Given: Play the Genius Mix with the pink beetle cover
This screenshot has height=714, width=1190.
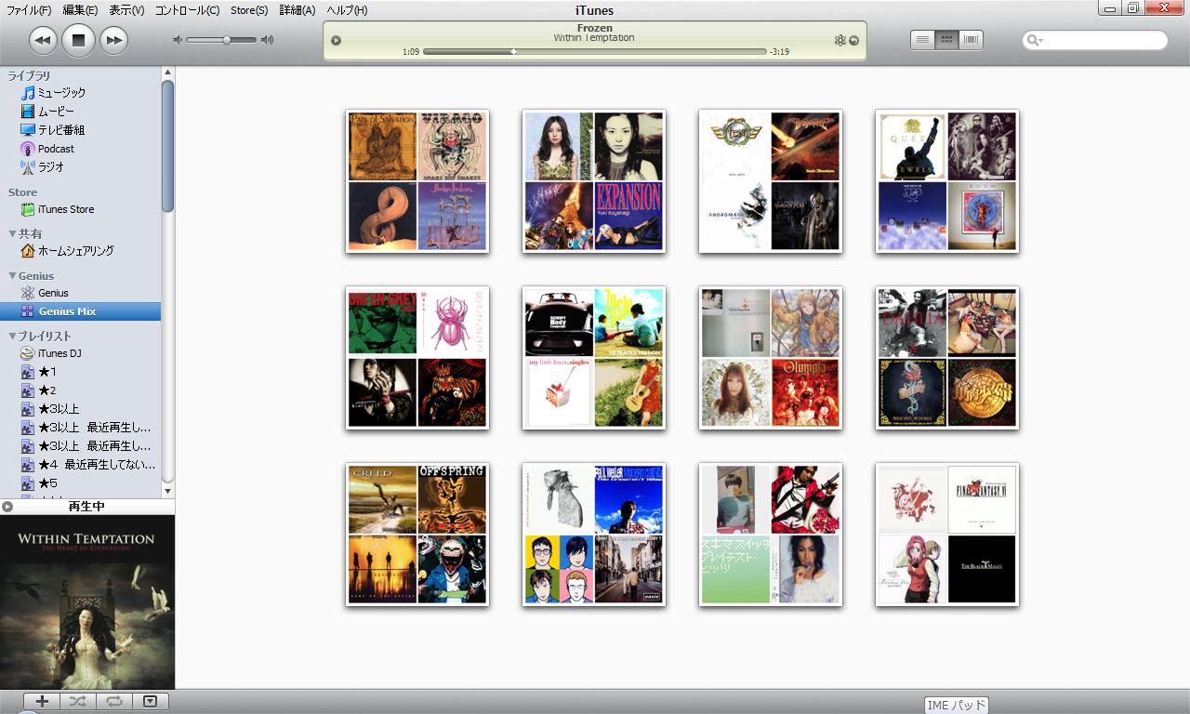Looking at the screenshot, I should point(417,358).
